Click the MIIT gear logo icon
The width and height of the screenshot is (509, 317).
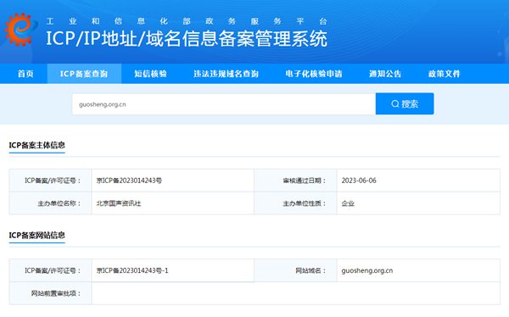[x=20, y=29]
